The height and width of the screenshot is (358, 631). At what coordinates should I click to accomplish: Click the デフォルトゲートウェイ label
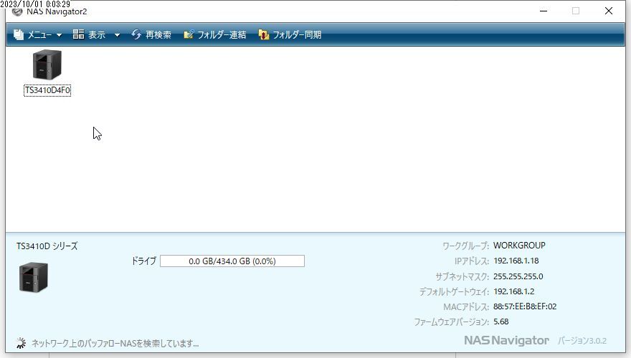tap(454, 291)
